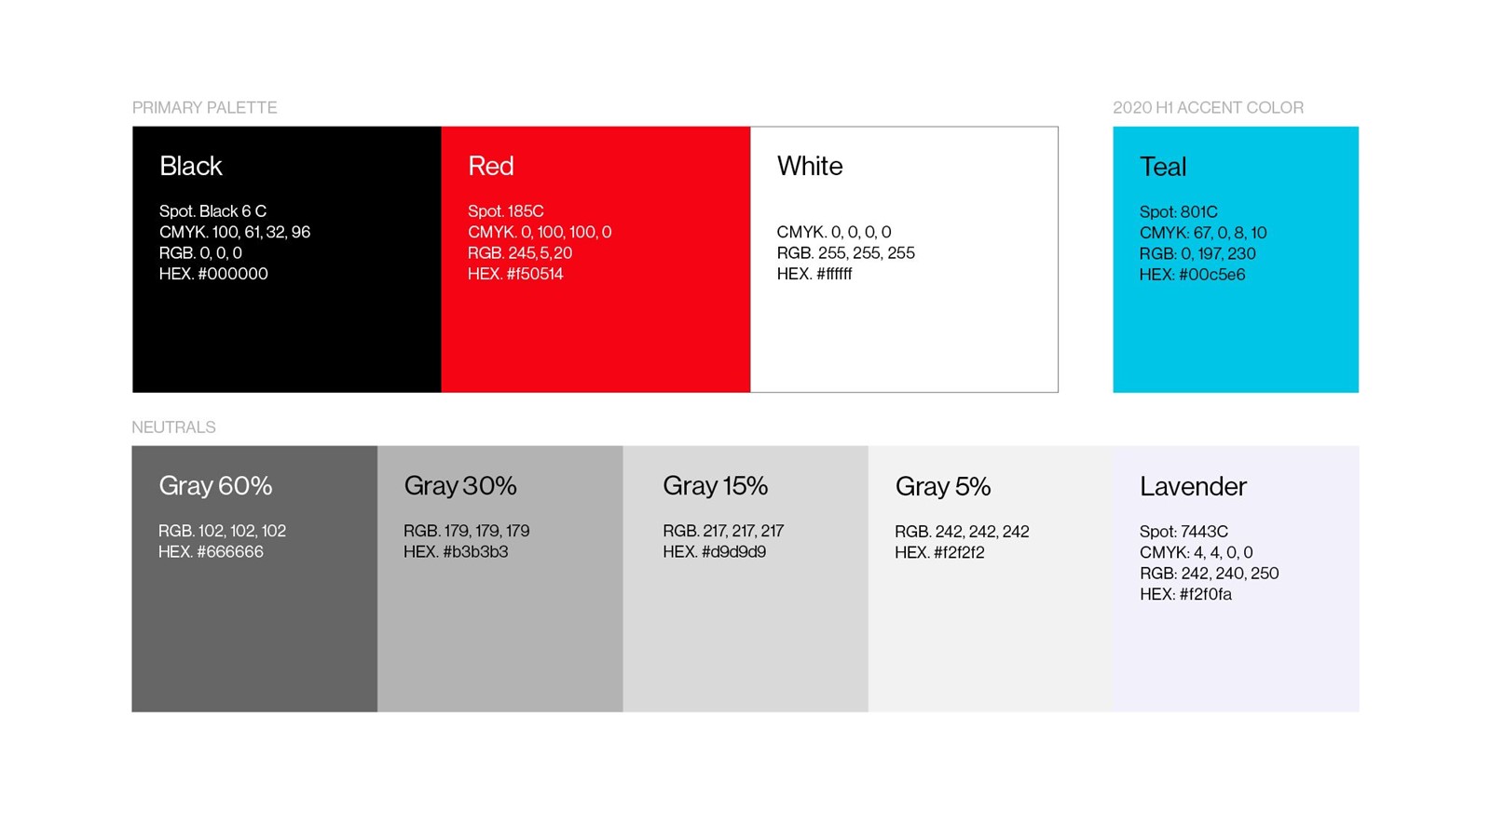Image resolution: width=1491 pixels, height=839 pixels.
Task: Choose the Lavender color swatch
Action: [1237, 578]
